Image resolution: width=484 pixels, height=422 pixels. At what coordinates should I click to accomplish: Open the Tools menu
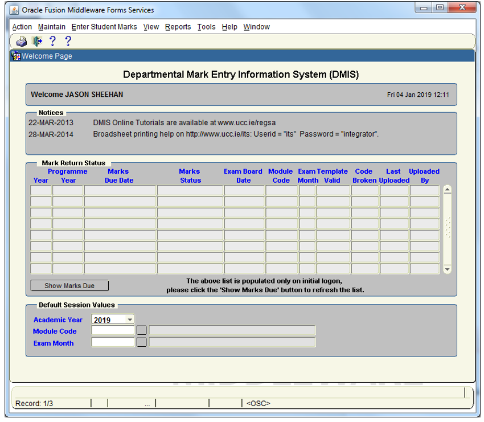click(206, 27)
